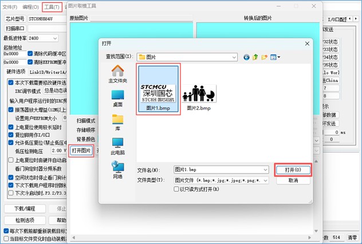
Task: Click the 0 ms interval field
Action: (332, 132)
